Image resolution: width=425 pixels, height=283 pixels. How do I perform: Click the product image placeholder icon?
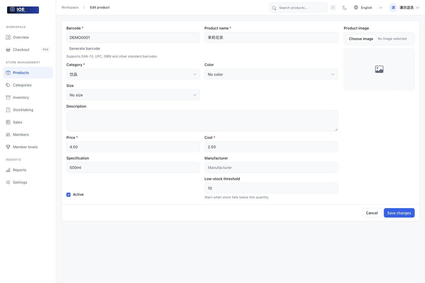(x=379, y=69)
